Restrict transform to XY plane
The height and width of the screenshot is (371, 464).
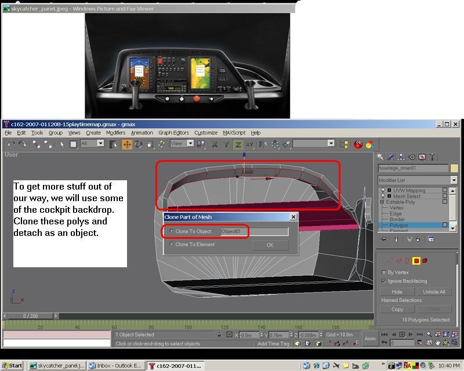(x=249, y=144)
